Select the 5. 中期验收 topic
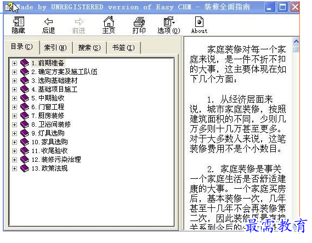The height and width of the screenshot is (243, 312). (48, 98)
